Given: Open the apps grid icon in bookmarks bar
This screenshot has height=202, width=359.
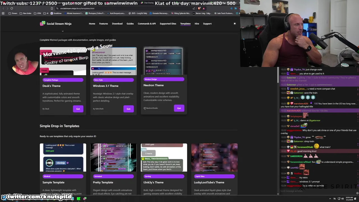Looking at the screenshot, I should point(3,13).
